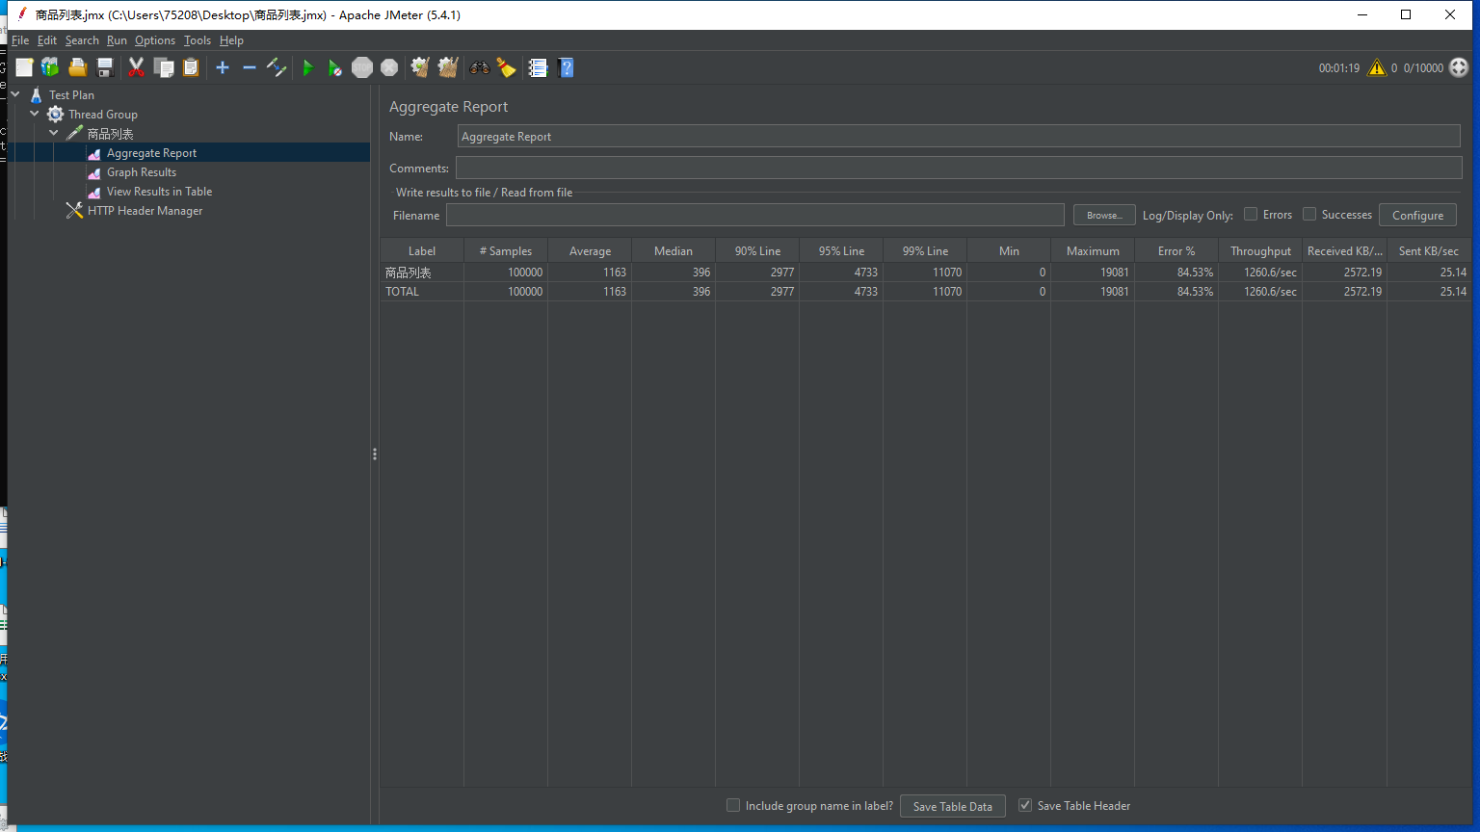The height and width of the screenshot is (832, 1480).
Task: Open the Options menu
Action: pos(155,40)
